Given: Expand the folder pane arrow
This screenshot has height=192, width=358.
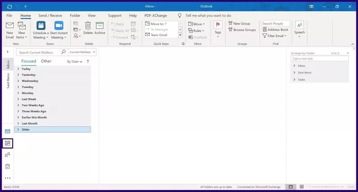Looking at the screenshot, I should point(8,52).
